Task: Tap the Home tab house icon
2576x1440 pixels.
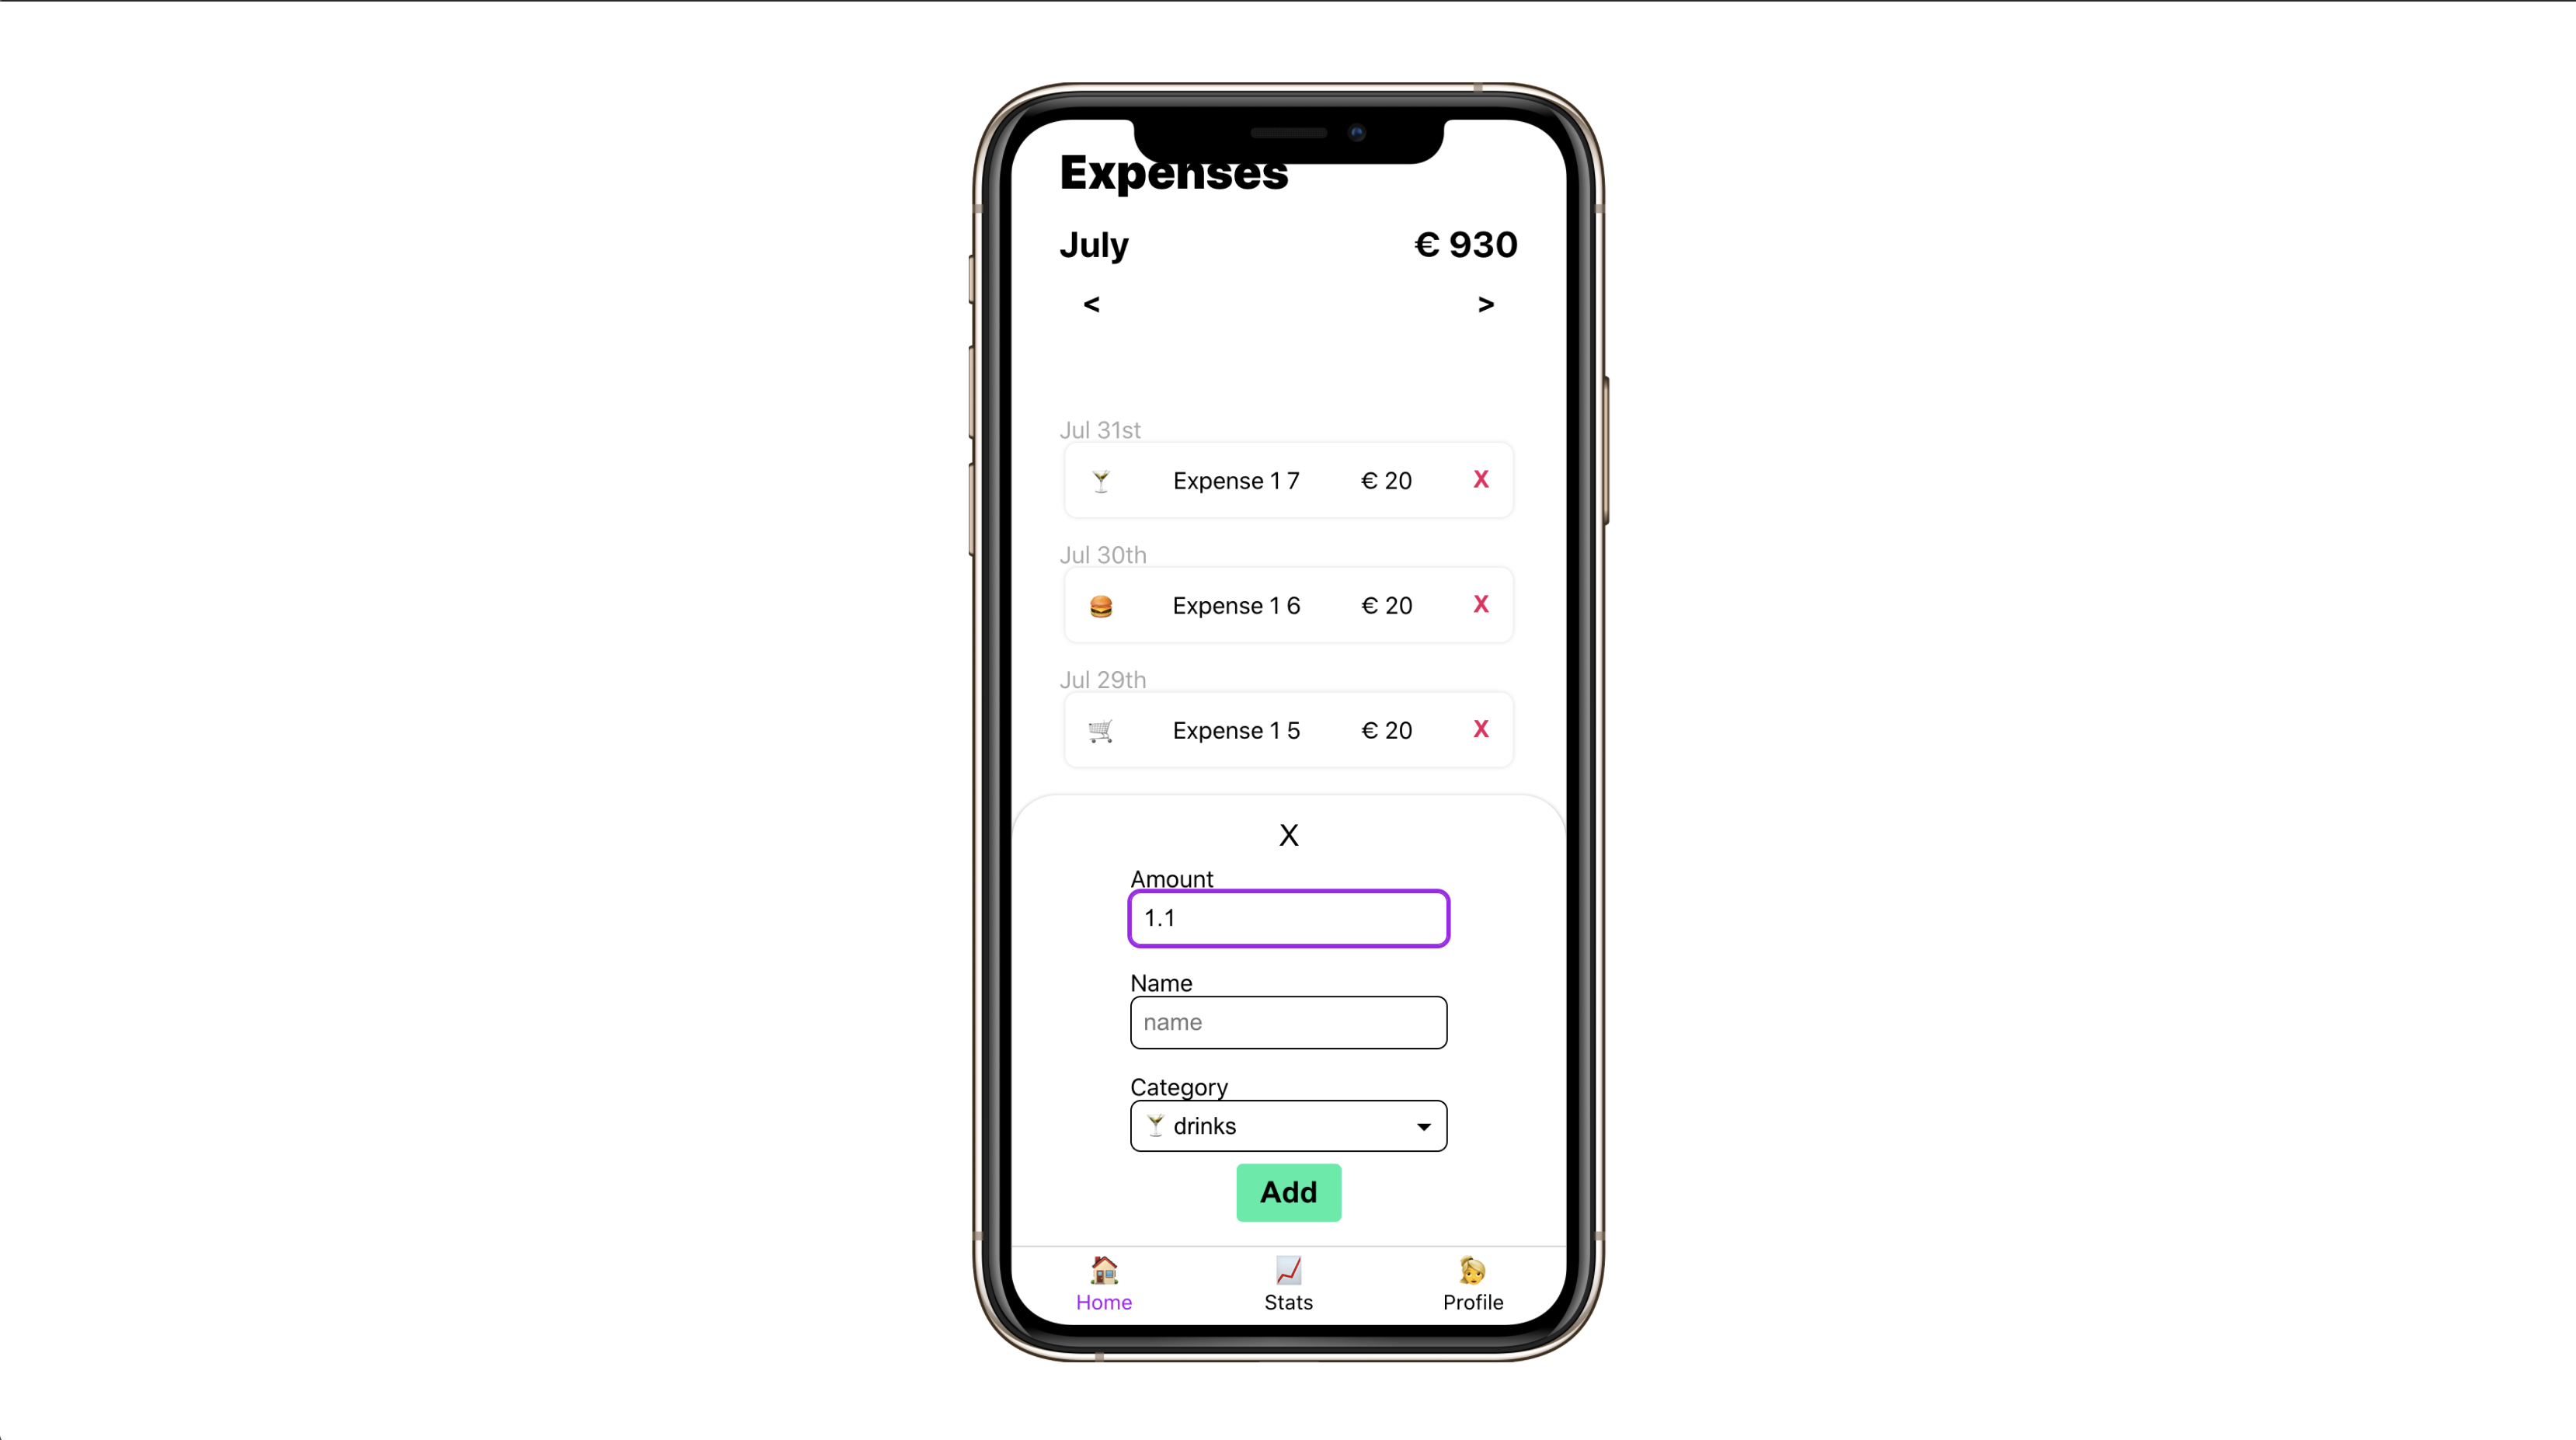Action: pyautogui.click(x=1104, y=1270)
